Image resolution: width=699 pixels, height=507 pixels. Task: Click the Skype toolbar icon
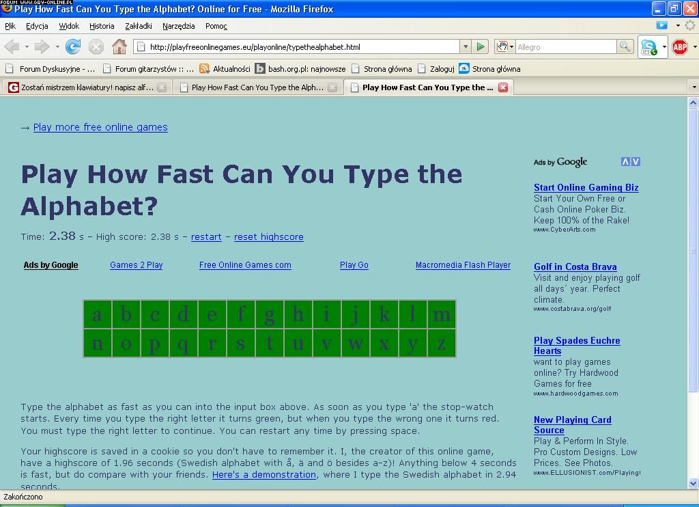[648, 47]
